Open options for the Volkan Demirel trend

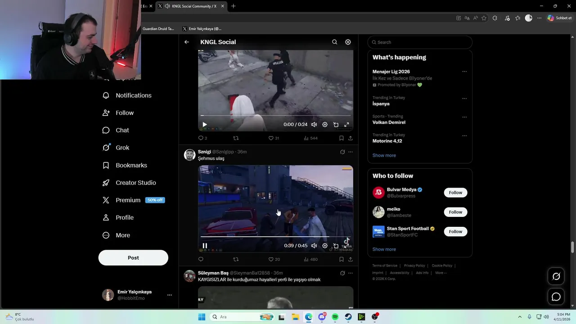click(464, 117)
